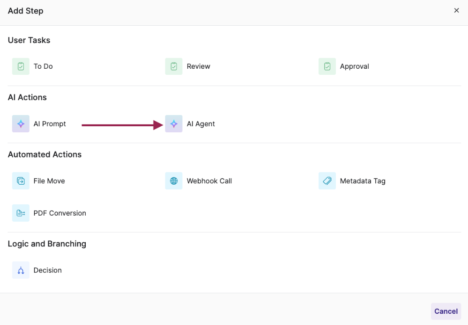Click the Metadata Tag label
The width and height of the screenshot is (468, 325).
[363, 181]
